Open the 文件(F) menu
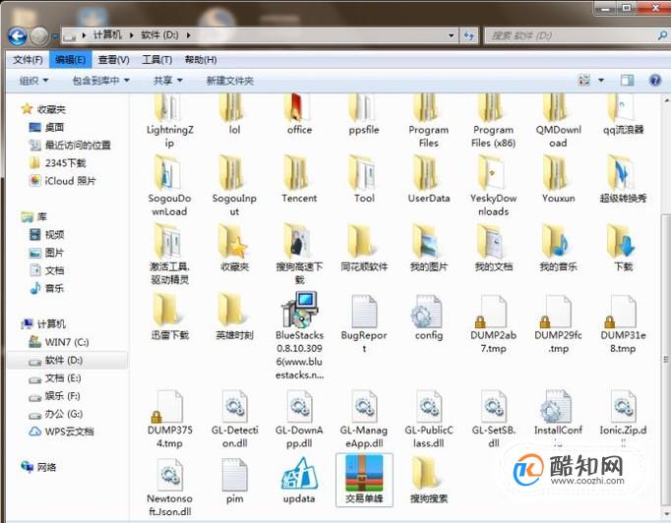The height and width of the screenshot is (523, 671). coord(28,60)
